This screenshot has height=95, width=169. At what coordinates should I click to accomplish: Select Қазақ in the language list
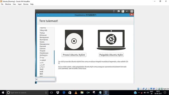pos(42,42)
